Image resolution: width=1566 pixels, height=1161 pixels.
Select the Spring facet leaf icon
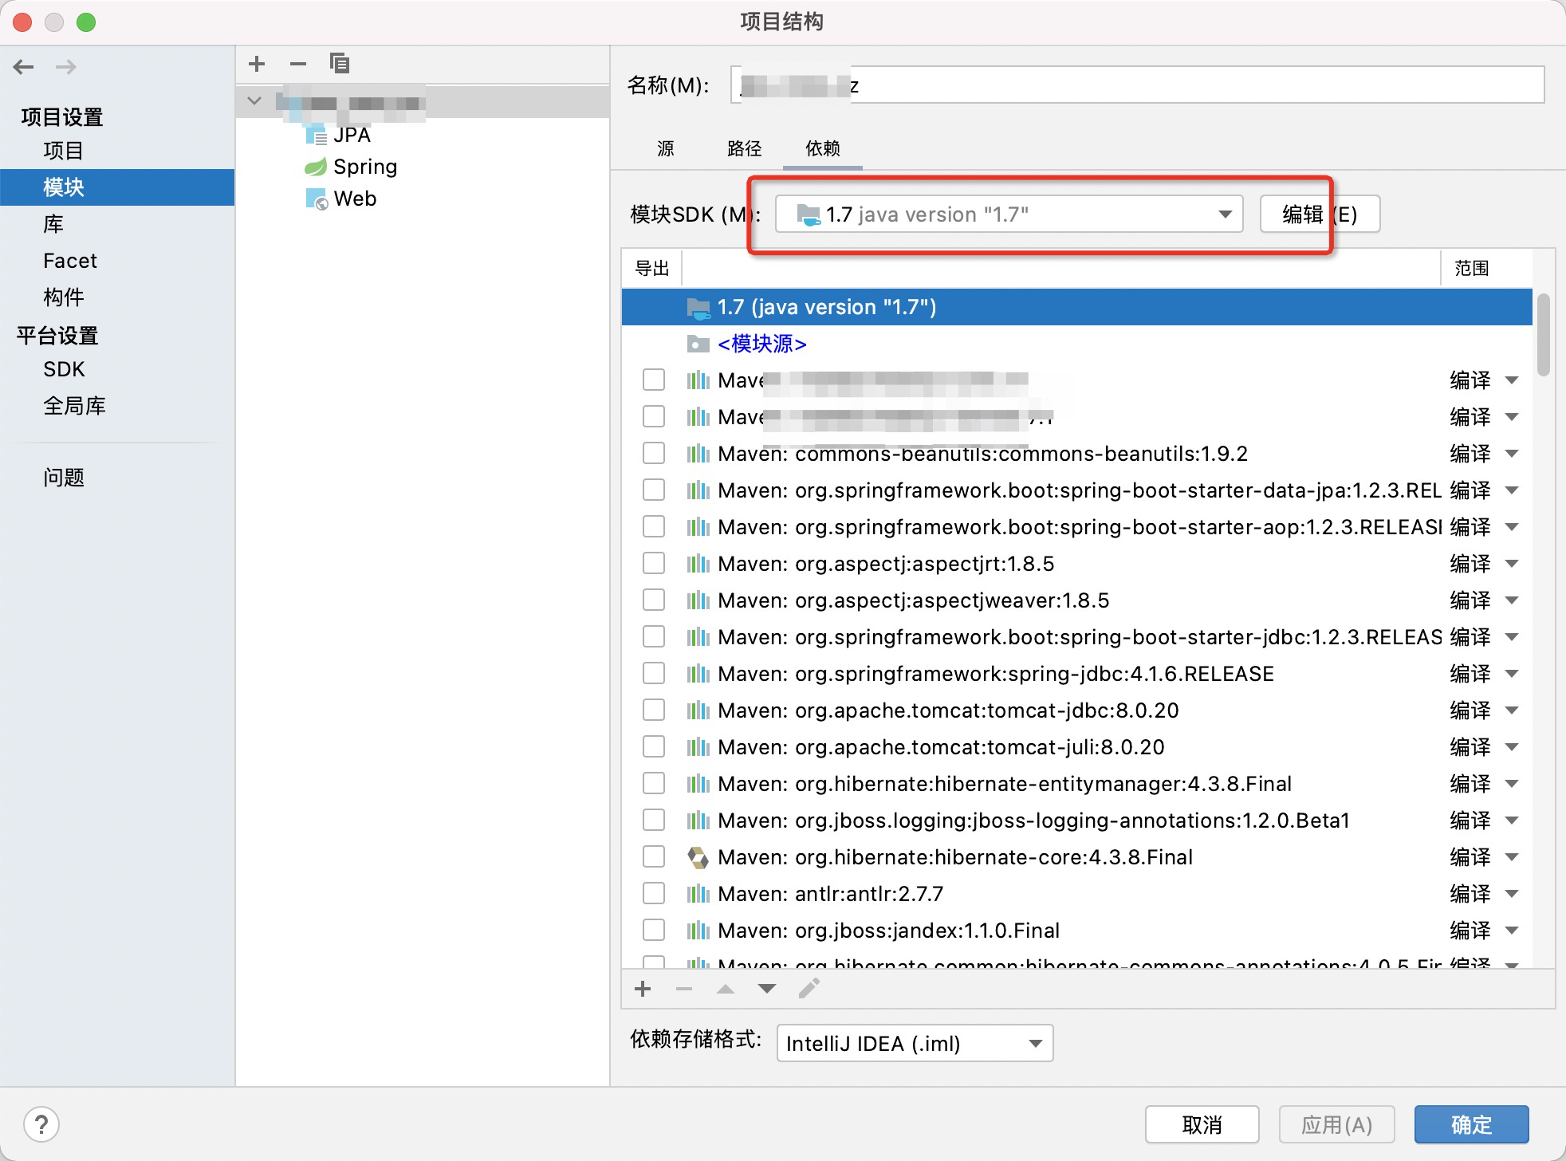click(x=316, y=167)
